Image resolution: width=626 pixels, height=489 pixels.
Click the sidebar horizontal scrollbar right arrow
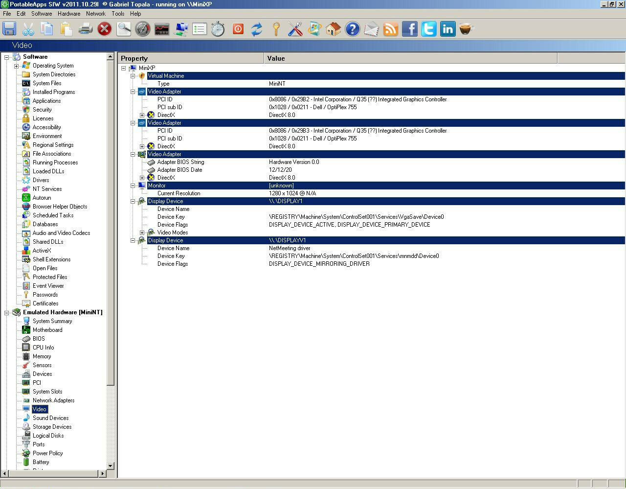pyautogui.click(x=103, y=473)
